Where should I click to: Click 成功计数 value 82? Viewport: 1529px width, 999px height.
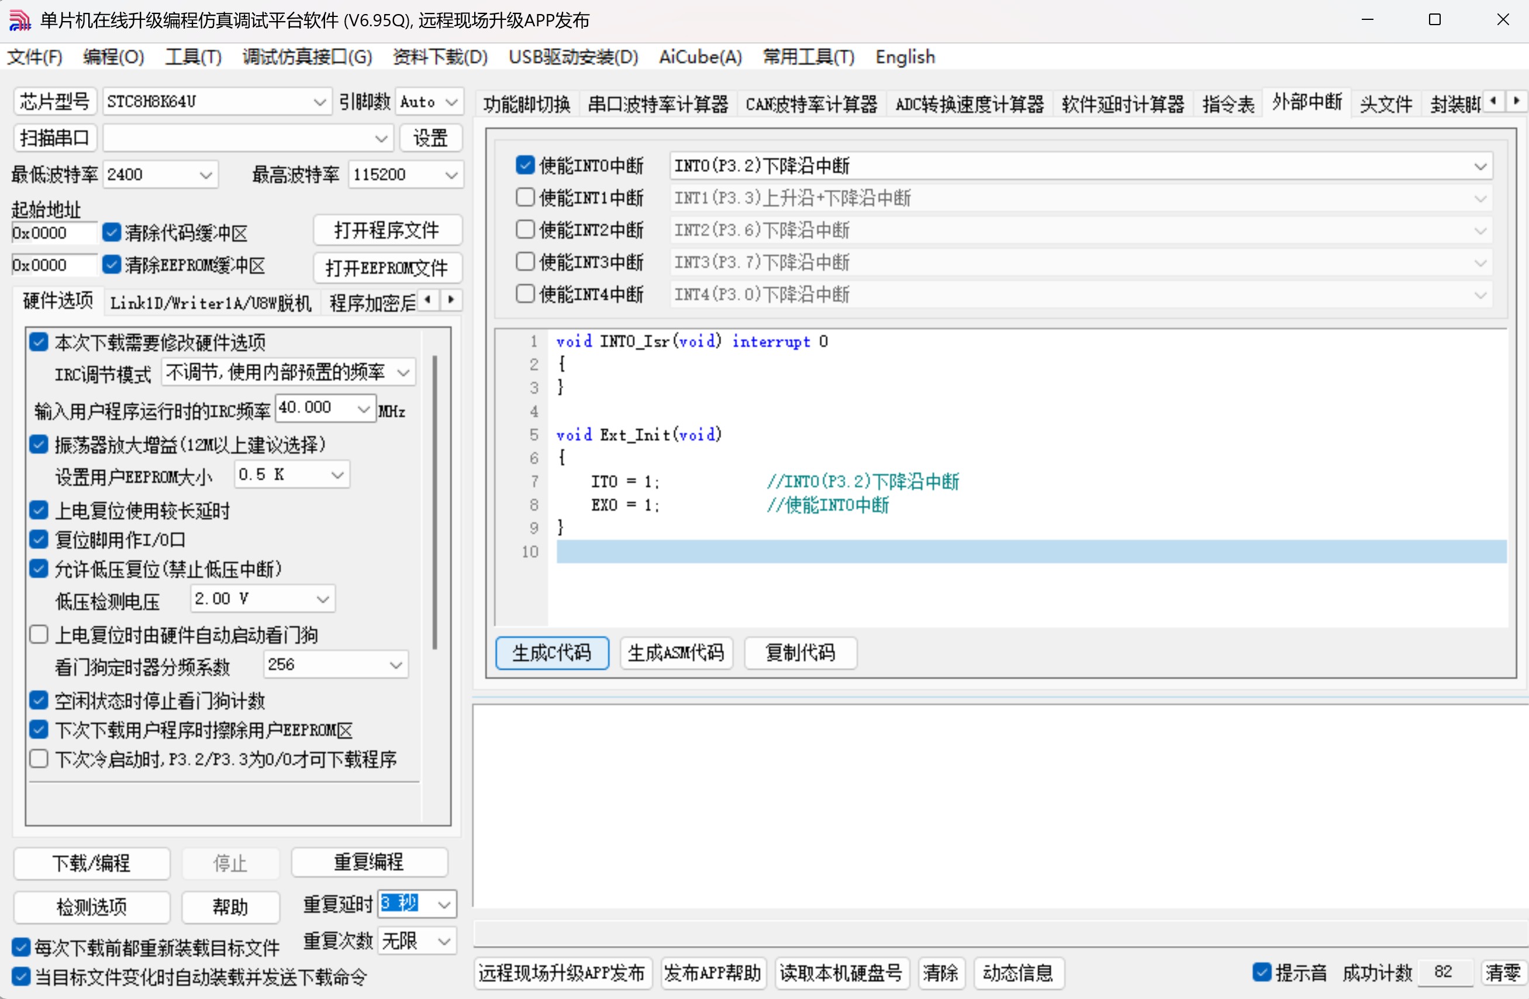point(1444,972)
